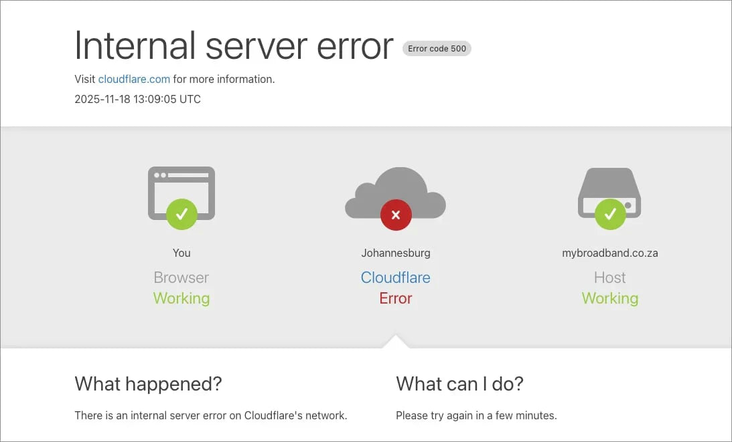
Task: Click the green checkmark on the host icon
Action: (x=609, y=214)
